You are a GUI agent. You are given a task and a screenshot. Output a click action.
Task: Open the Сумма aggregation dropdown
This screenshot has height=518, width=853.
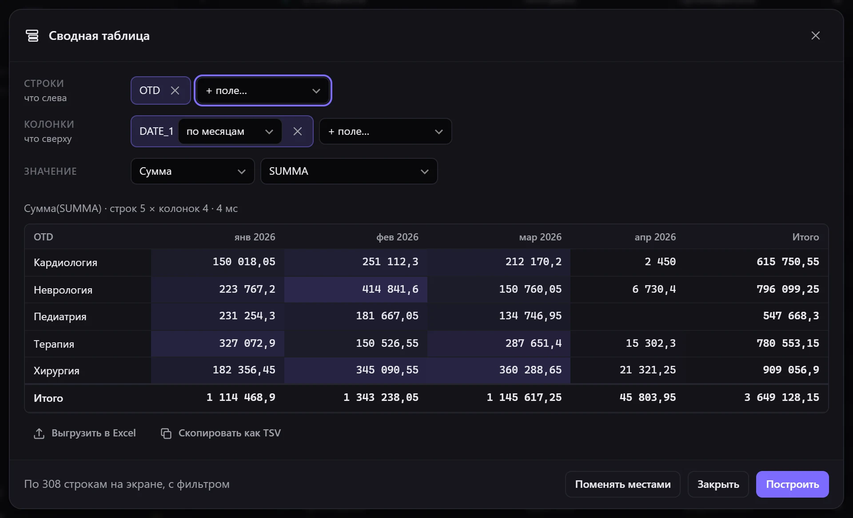coord(192,171)
